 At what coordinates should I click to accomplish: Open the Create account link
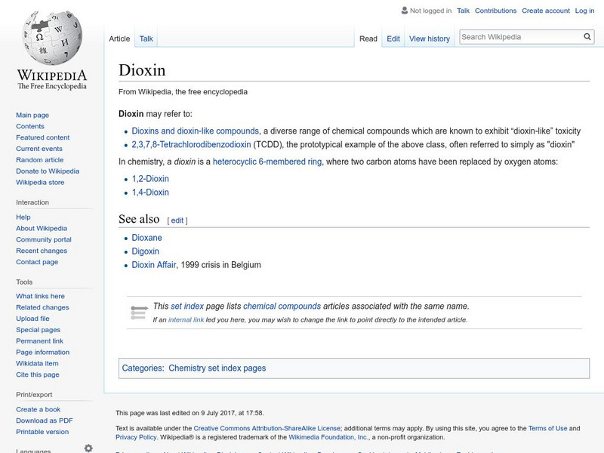545,11
